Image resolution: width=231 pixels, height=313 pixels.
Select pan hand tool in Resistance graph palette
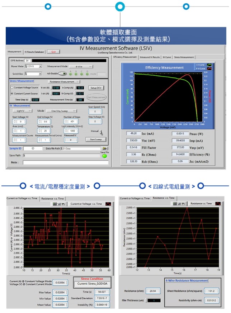pyautogui.click(x=183, y=204)
